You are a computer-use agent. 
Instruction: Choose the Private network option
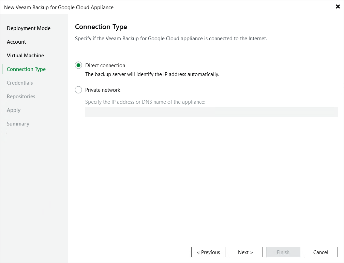(78, 90)
